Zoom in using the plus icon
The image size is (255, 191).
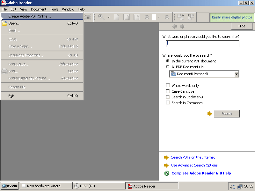[167, 17]
